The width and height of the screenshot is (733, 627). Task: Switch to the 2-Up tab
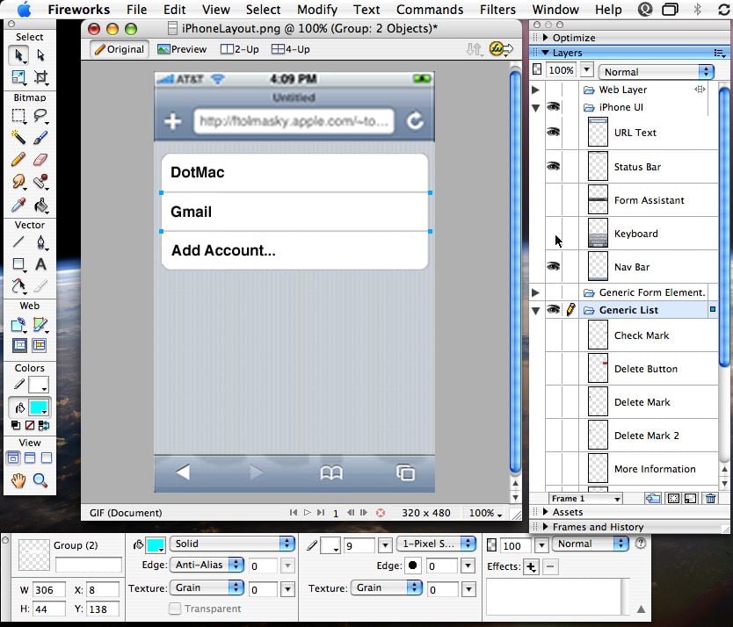point(240,49)
